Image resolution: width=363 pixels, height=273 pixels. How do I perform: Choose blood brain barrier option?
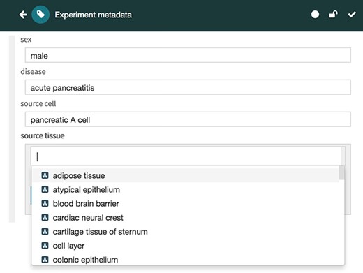tap(185, 203)
